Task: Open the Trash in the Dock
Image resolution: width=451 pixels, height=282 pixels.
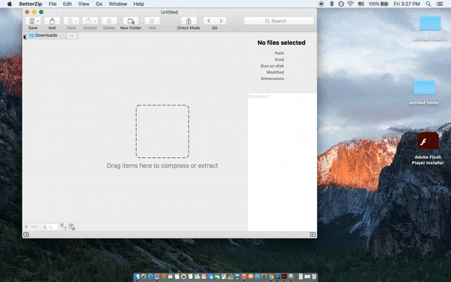Action: [x=313, y=277]
